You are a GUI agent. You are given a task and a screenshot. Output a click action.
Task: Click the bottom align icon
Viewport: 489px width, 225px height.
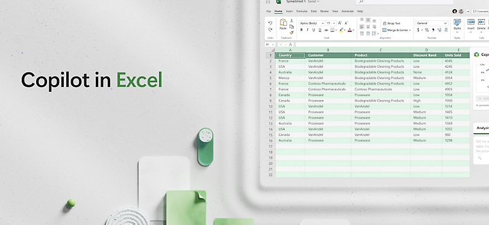pyautogui.click(x=374, y=21)
